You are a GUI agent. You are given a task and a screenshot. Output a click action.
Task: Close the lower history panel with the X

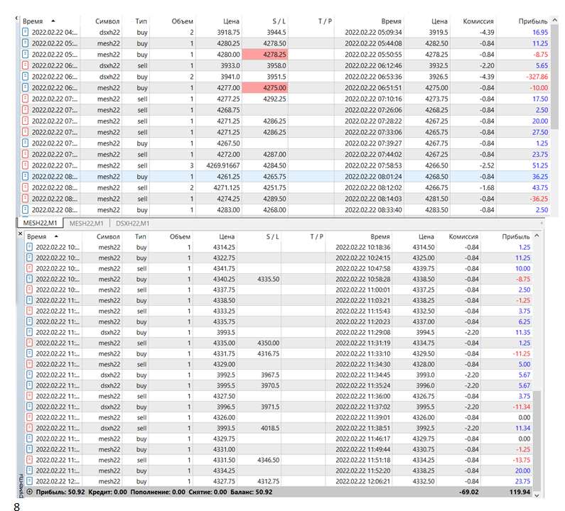(20, 234)
